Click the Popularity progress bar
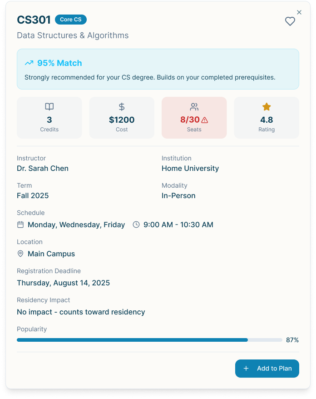The height and width of the screenshot is (399, 316). (149, 340)
